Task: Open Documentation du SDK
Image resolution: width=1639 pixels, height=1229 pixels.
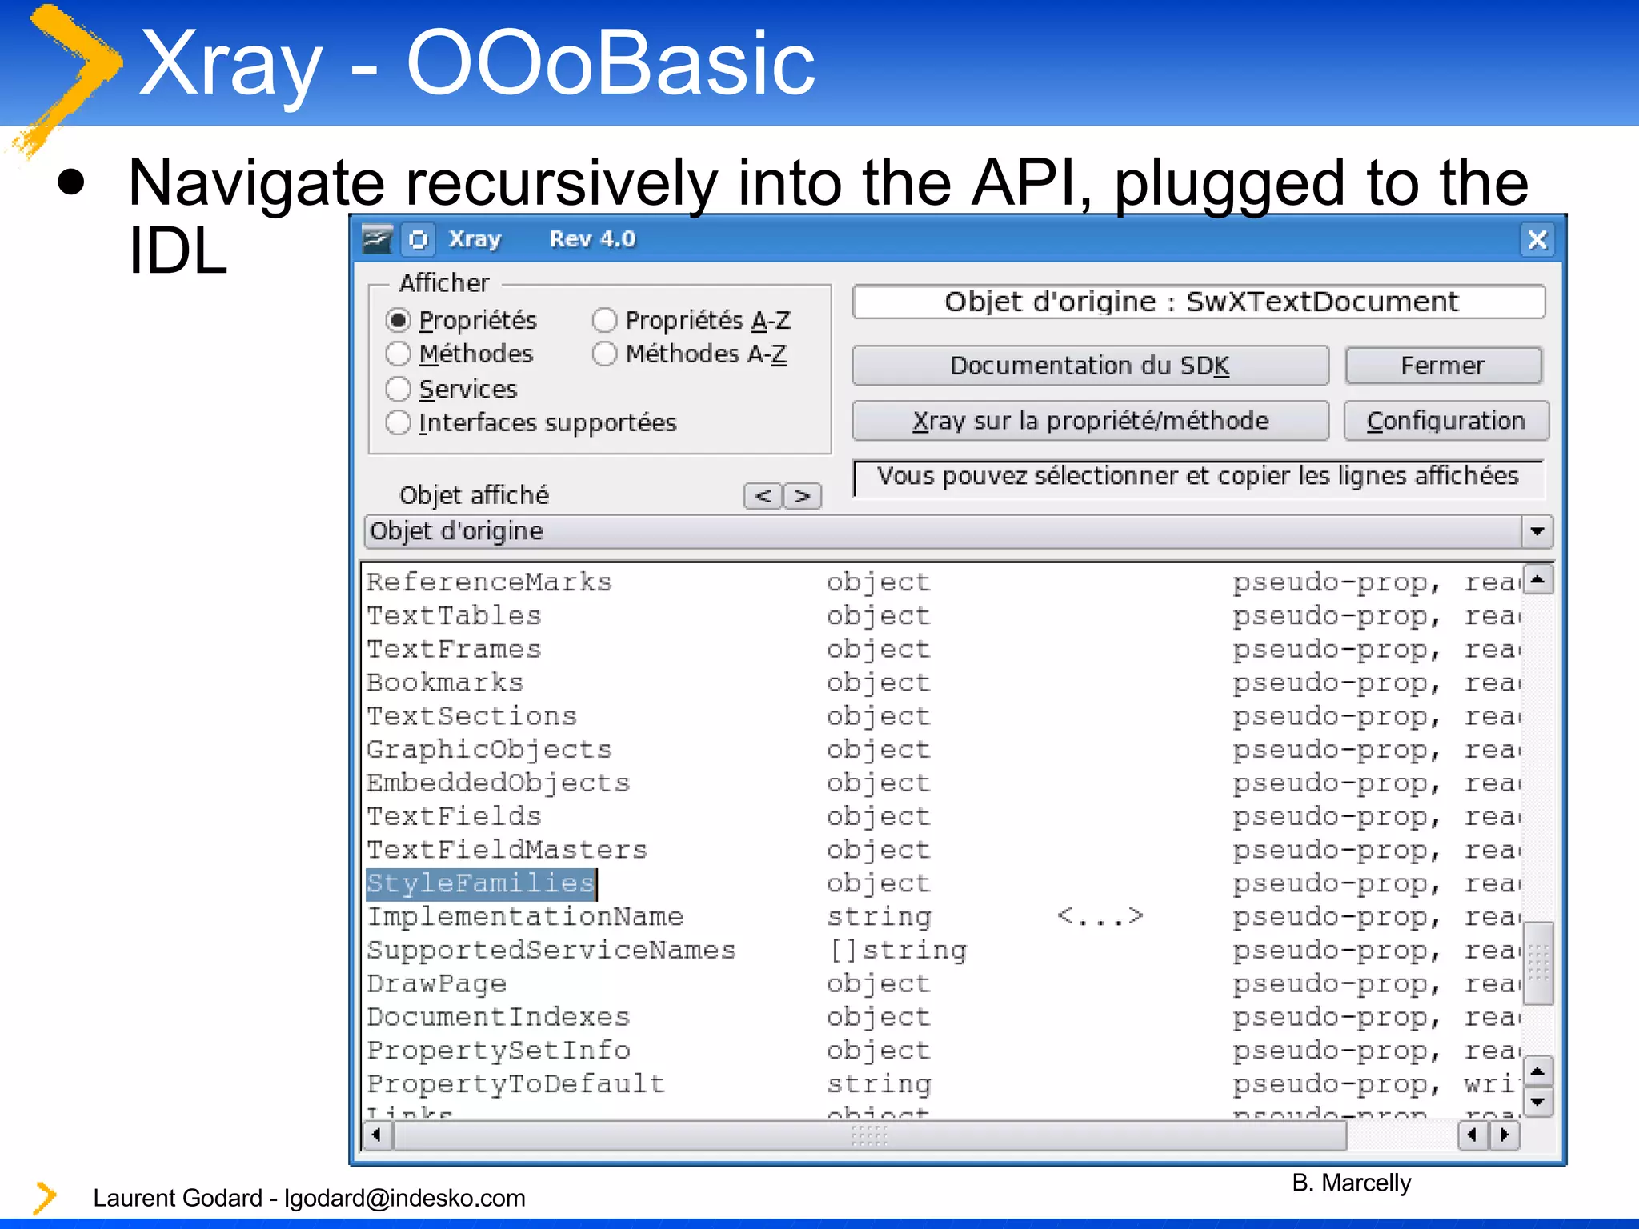Action: pyautogui.click(x=1090, y=366)
